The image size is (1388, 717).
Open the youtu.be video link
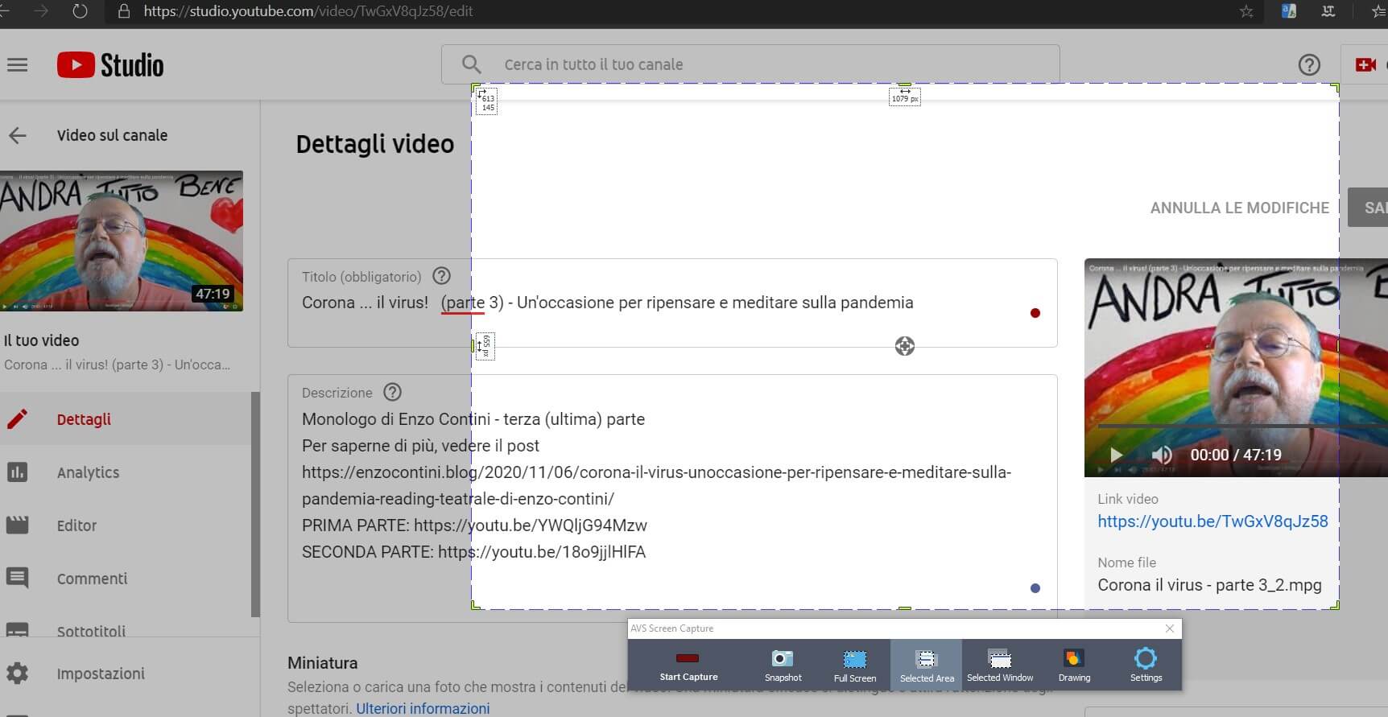coord(1212,521)
